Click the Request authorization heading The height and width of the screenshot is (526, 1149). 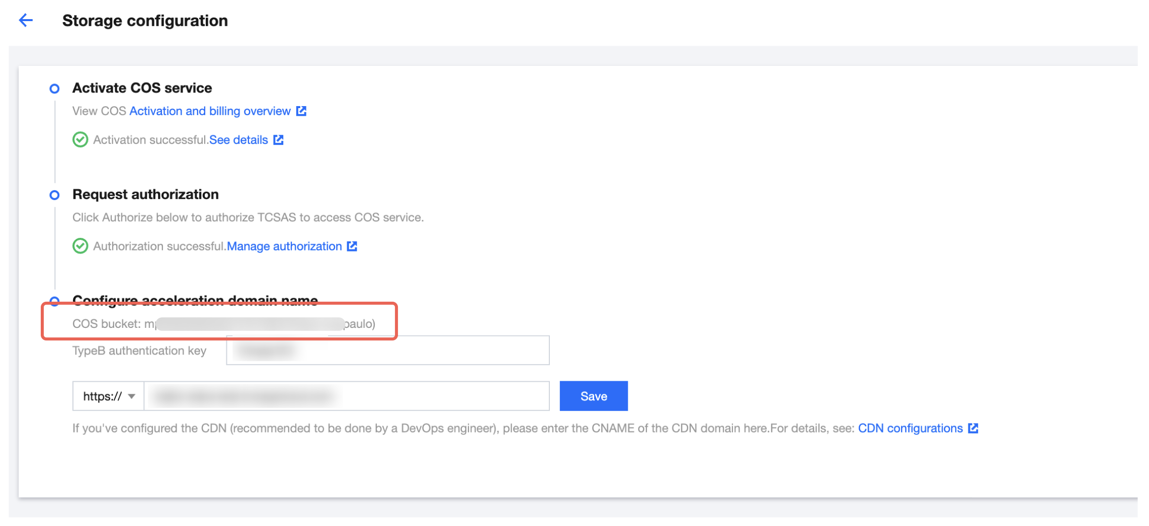point(145,195)
